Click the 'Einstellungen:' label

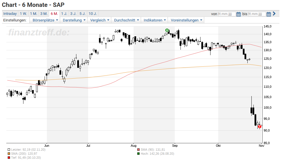tap(15, 20)
